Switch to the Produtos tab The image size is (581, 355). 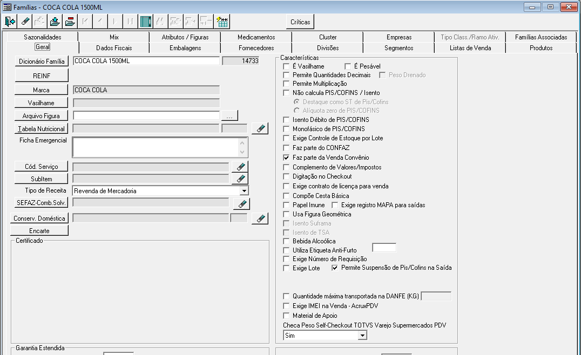(x=541, y=48)
